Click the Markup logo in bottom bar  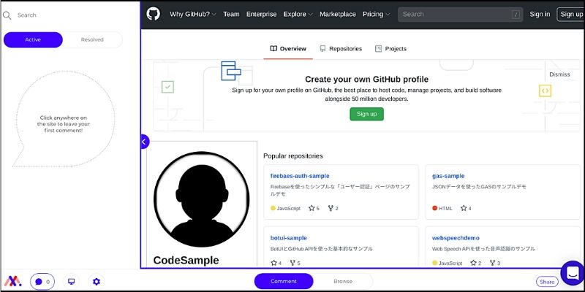(x=12, y=281)
